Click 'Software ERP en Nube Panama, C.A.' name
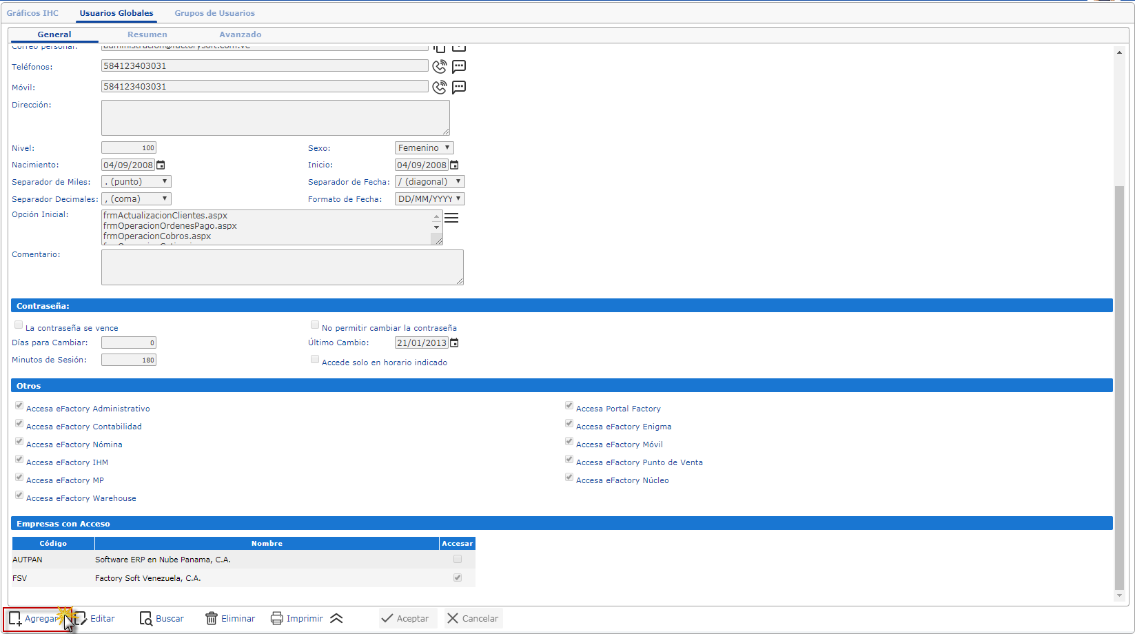The width and height of the screenshot is (1135, 634). [163, 560]
